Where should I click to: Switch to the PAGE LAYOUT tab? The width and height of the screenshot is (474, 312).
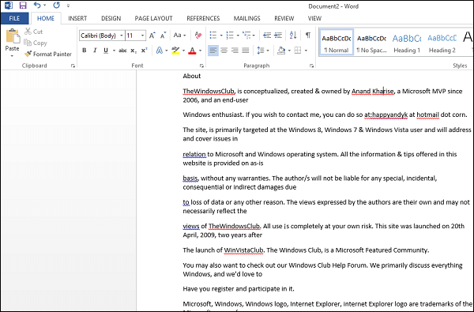click(153, 18)
